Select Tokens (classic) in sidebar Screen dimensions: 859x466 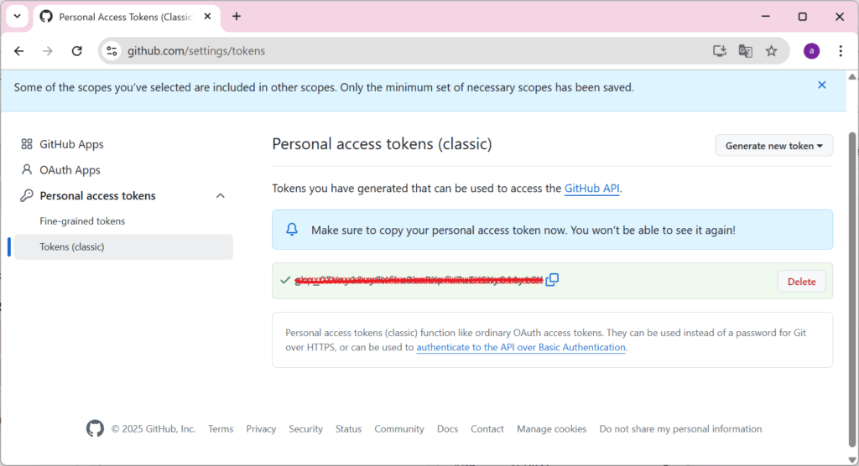pos(123,247)
